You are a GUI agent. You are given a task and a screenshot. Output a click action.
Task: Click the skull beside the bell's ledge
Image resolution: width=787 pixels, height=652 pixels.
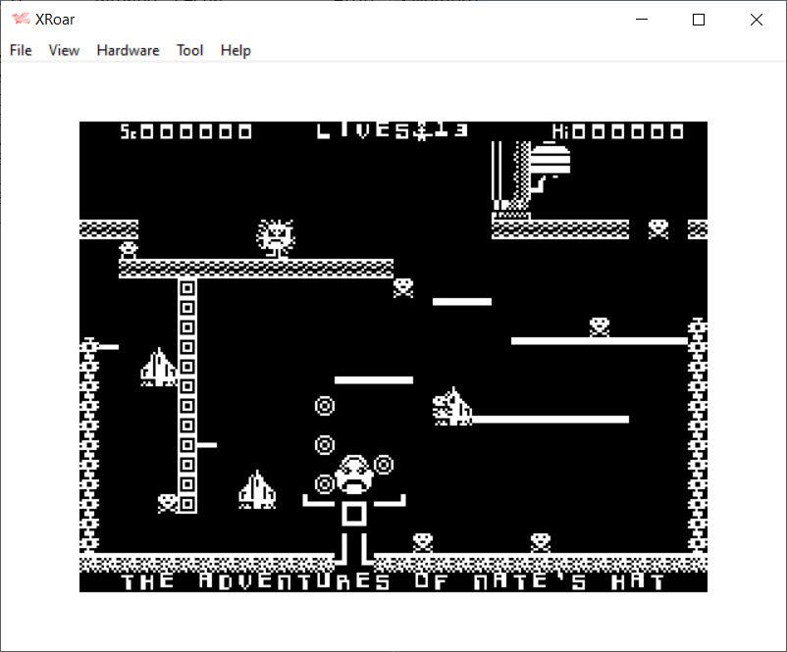tap(657, 228)
